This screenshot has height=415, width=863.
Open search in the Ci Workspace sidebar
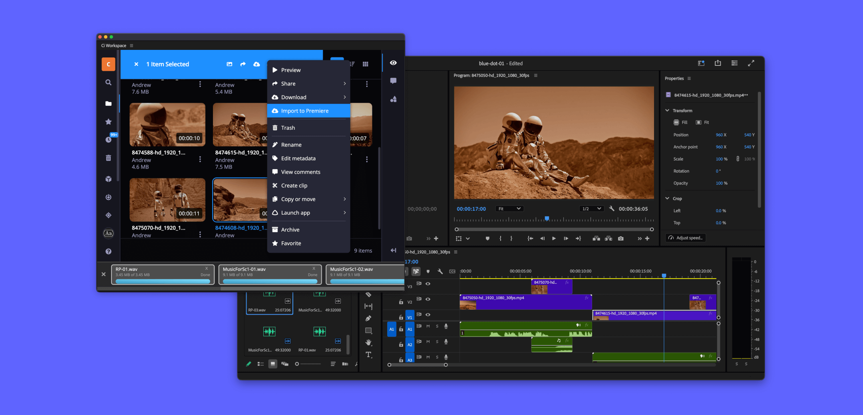(x=108, y=83)
